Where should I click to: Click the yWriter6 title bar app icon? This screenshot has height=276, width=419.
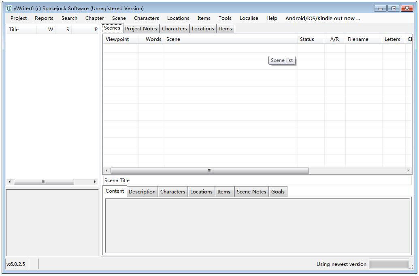(9, 8)
